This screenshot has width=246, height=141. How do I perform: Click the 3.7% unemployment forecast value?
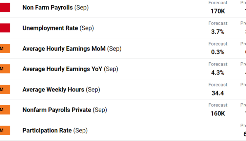tap(218, 32)
